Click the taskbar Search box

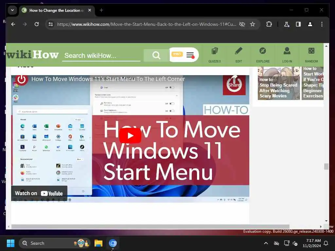click(x=55, y=243)
